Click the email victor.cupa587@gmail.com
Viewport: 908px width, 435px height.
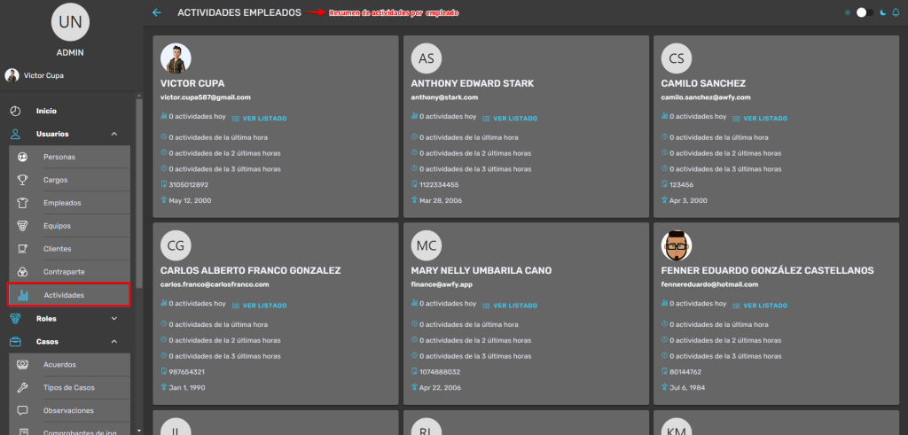click(205, 97)
